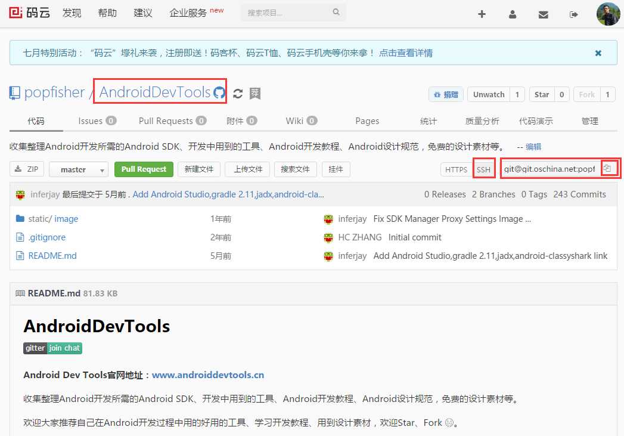The image size is (624, 436).
Task: Copy the clone URL to clipboard
Action: pos(607,168)
